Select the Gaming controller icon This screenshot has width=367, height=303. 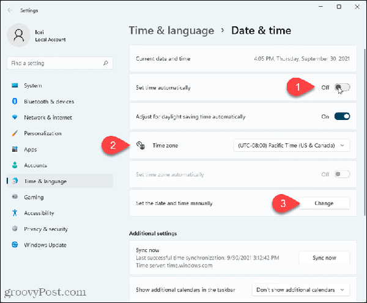(15, 197)
